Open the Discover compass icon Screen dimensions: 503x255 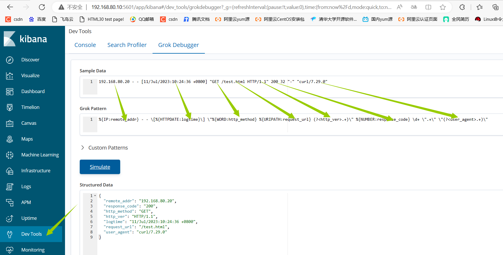(10, 60)
